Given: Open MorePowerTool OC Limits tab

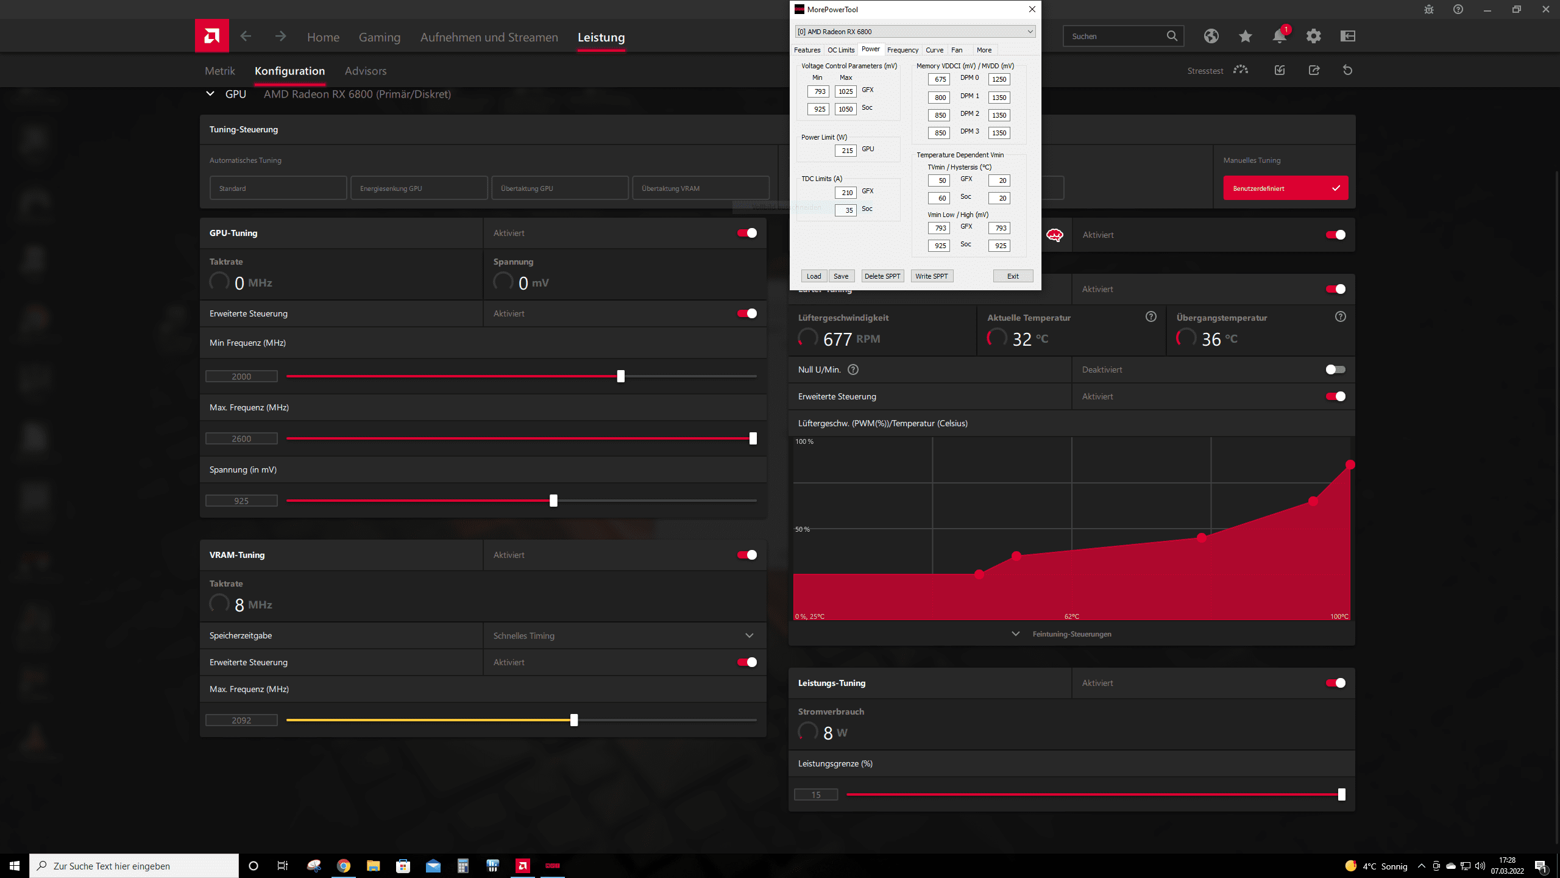Looking at the screenshot, I should pyautogui.click(x=841, y=50).
